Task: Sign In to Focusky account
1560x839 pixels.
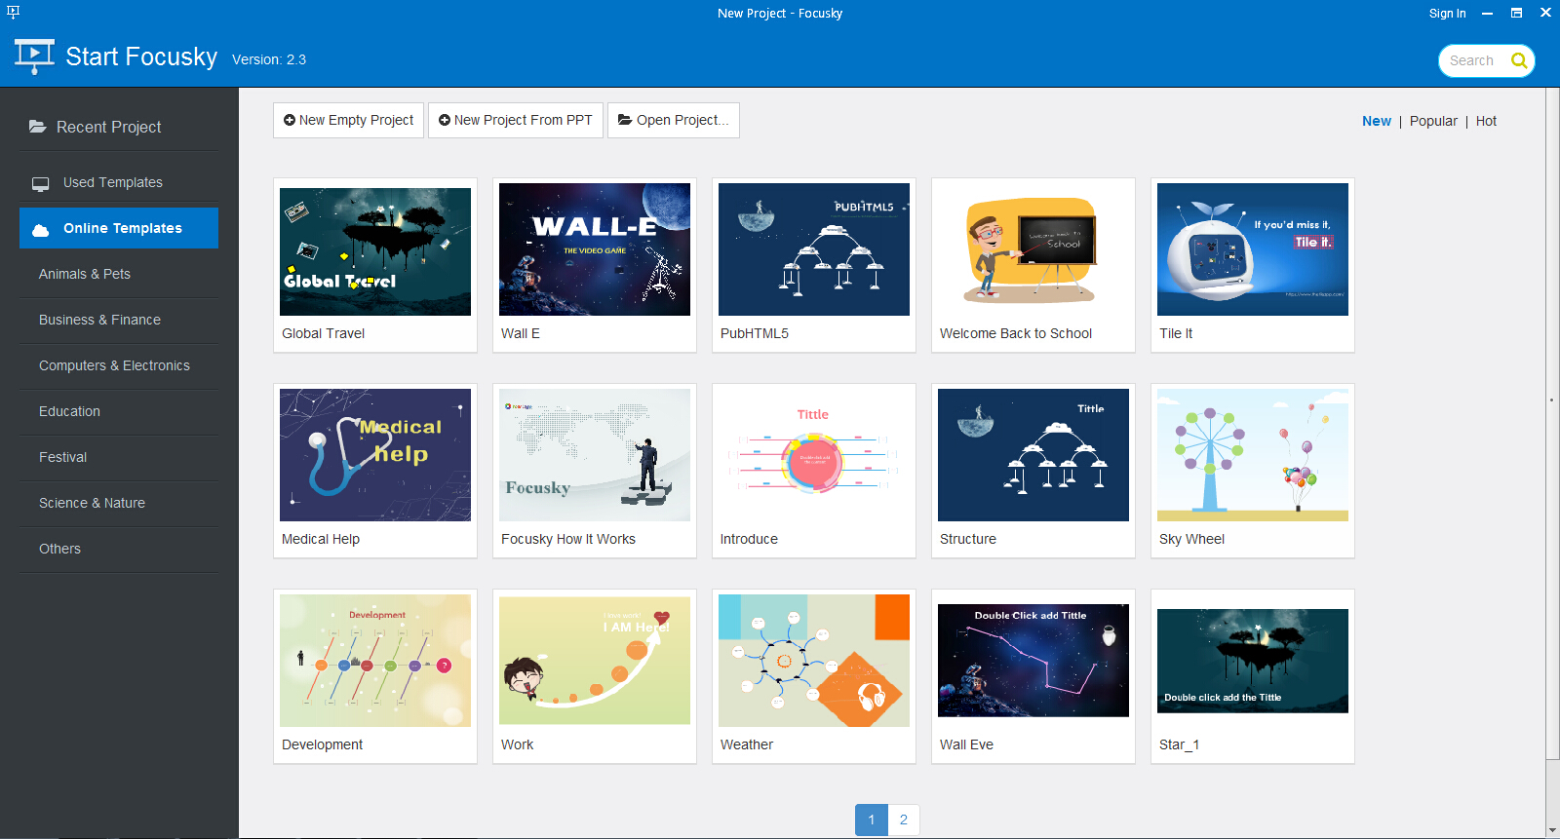Action: coord(1447,14)
